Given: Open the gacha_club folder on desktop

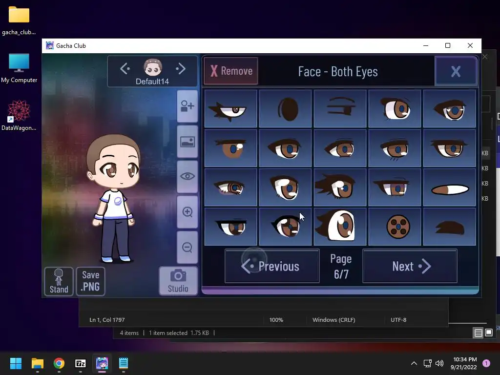Looking at the screenshot, I should point(19,21).
